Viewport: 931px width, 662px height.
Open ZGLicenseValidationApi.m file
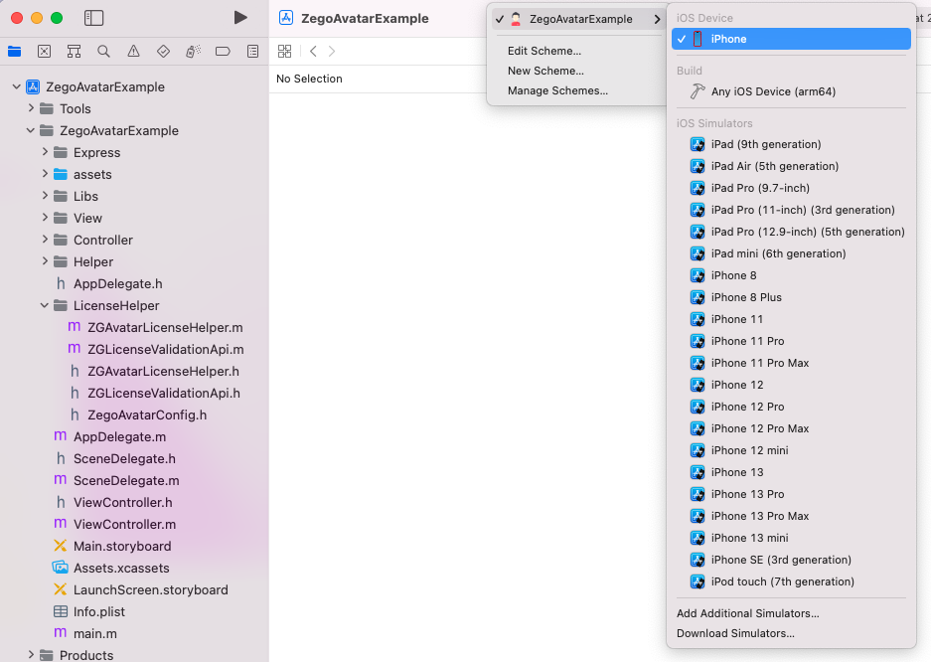click(166, 350)
